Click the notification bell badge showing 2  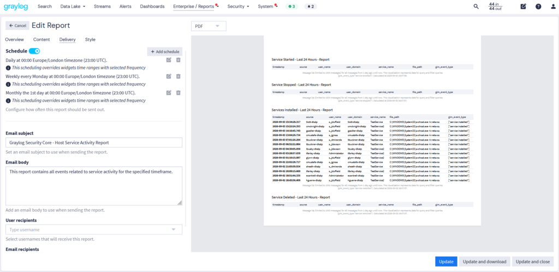pyautogui.click(x=311, y=7)
